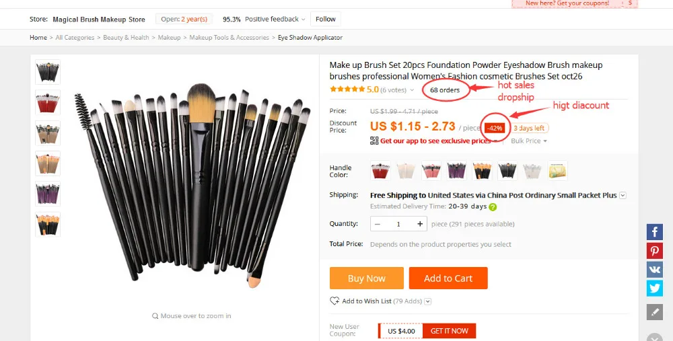View the red brush set thumbnail
Viewport: 673px width, 341px height.
tap(48, 102)
